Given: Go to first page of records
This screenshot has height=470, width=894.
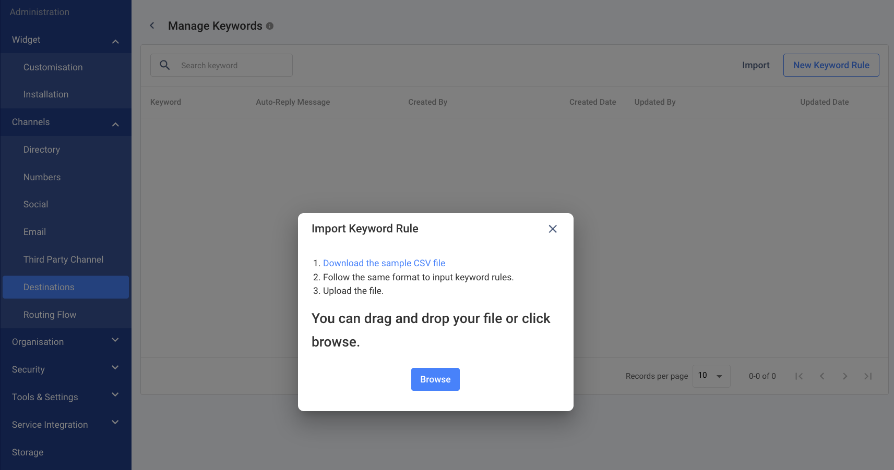Looking at the screenshot, I should (799, 376).
